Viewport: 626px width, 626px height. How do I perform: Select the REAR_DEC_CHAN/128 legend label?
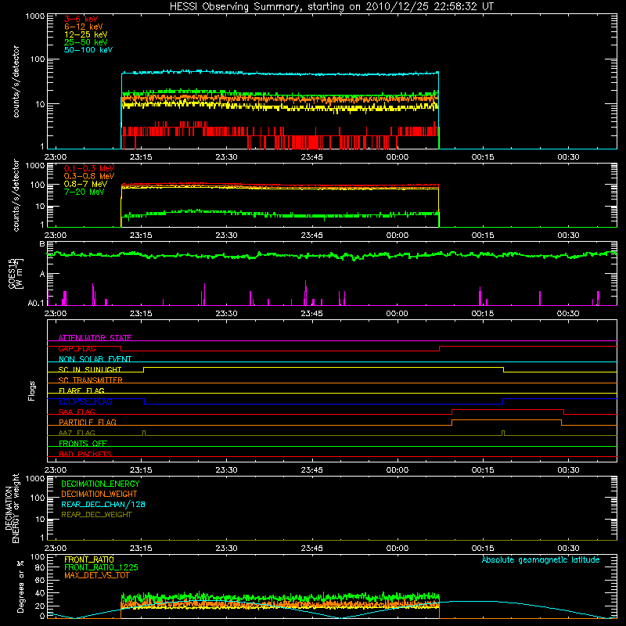point(103,504)
